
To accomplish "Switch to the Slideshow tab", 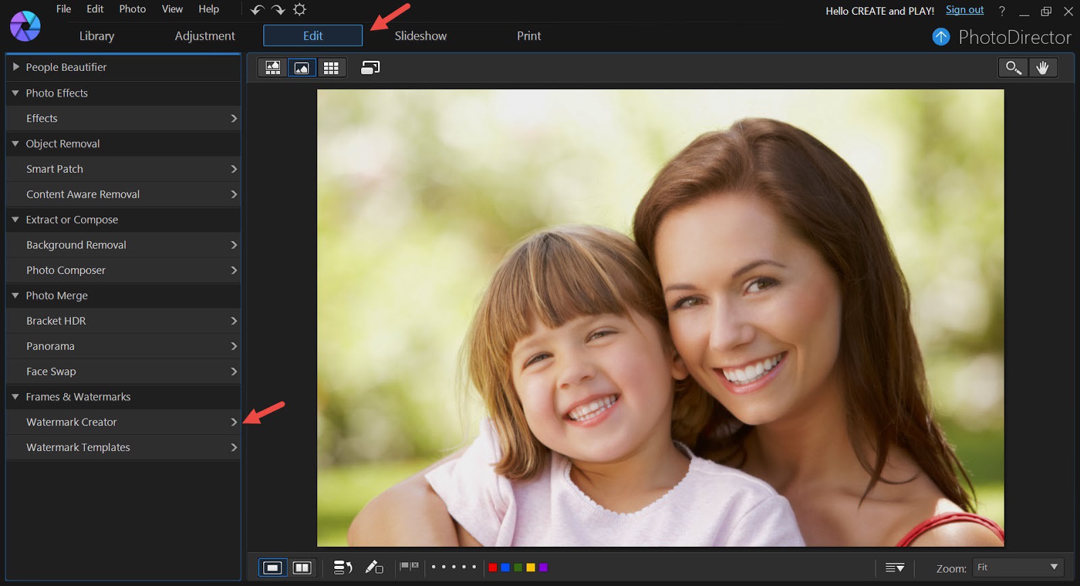I will (x=421, y=36).
